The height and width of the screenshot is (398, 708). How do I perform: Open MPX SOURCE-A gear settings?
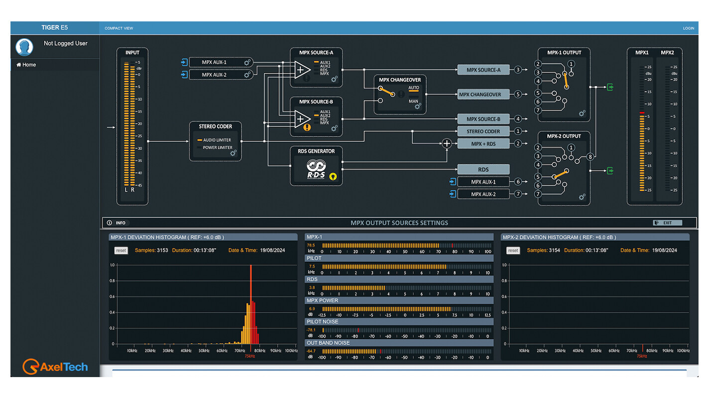[335, 79]
